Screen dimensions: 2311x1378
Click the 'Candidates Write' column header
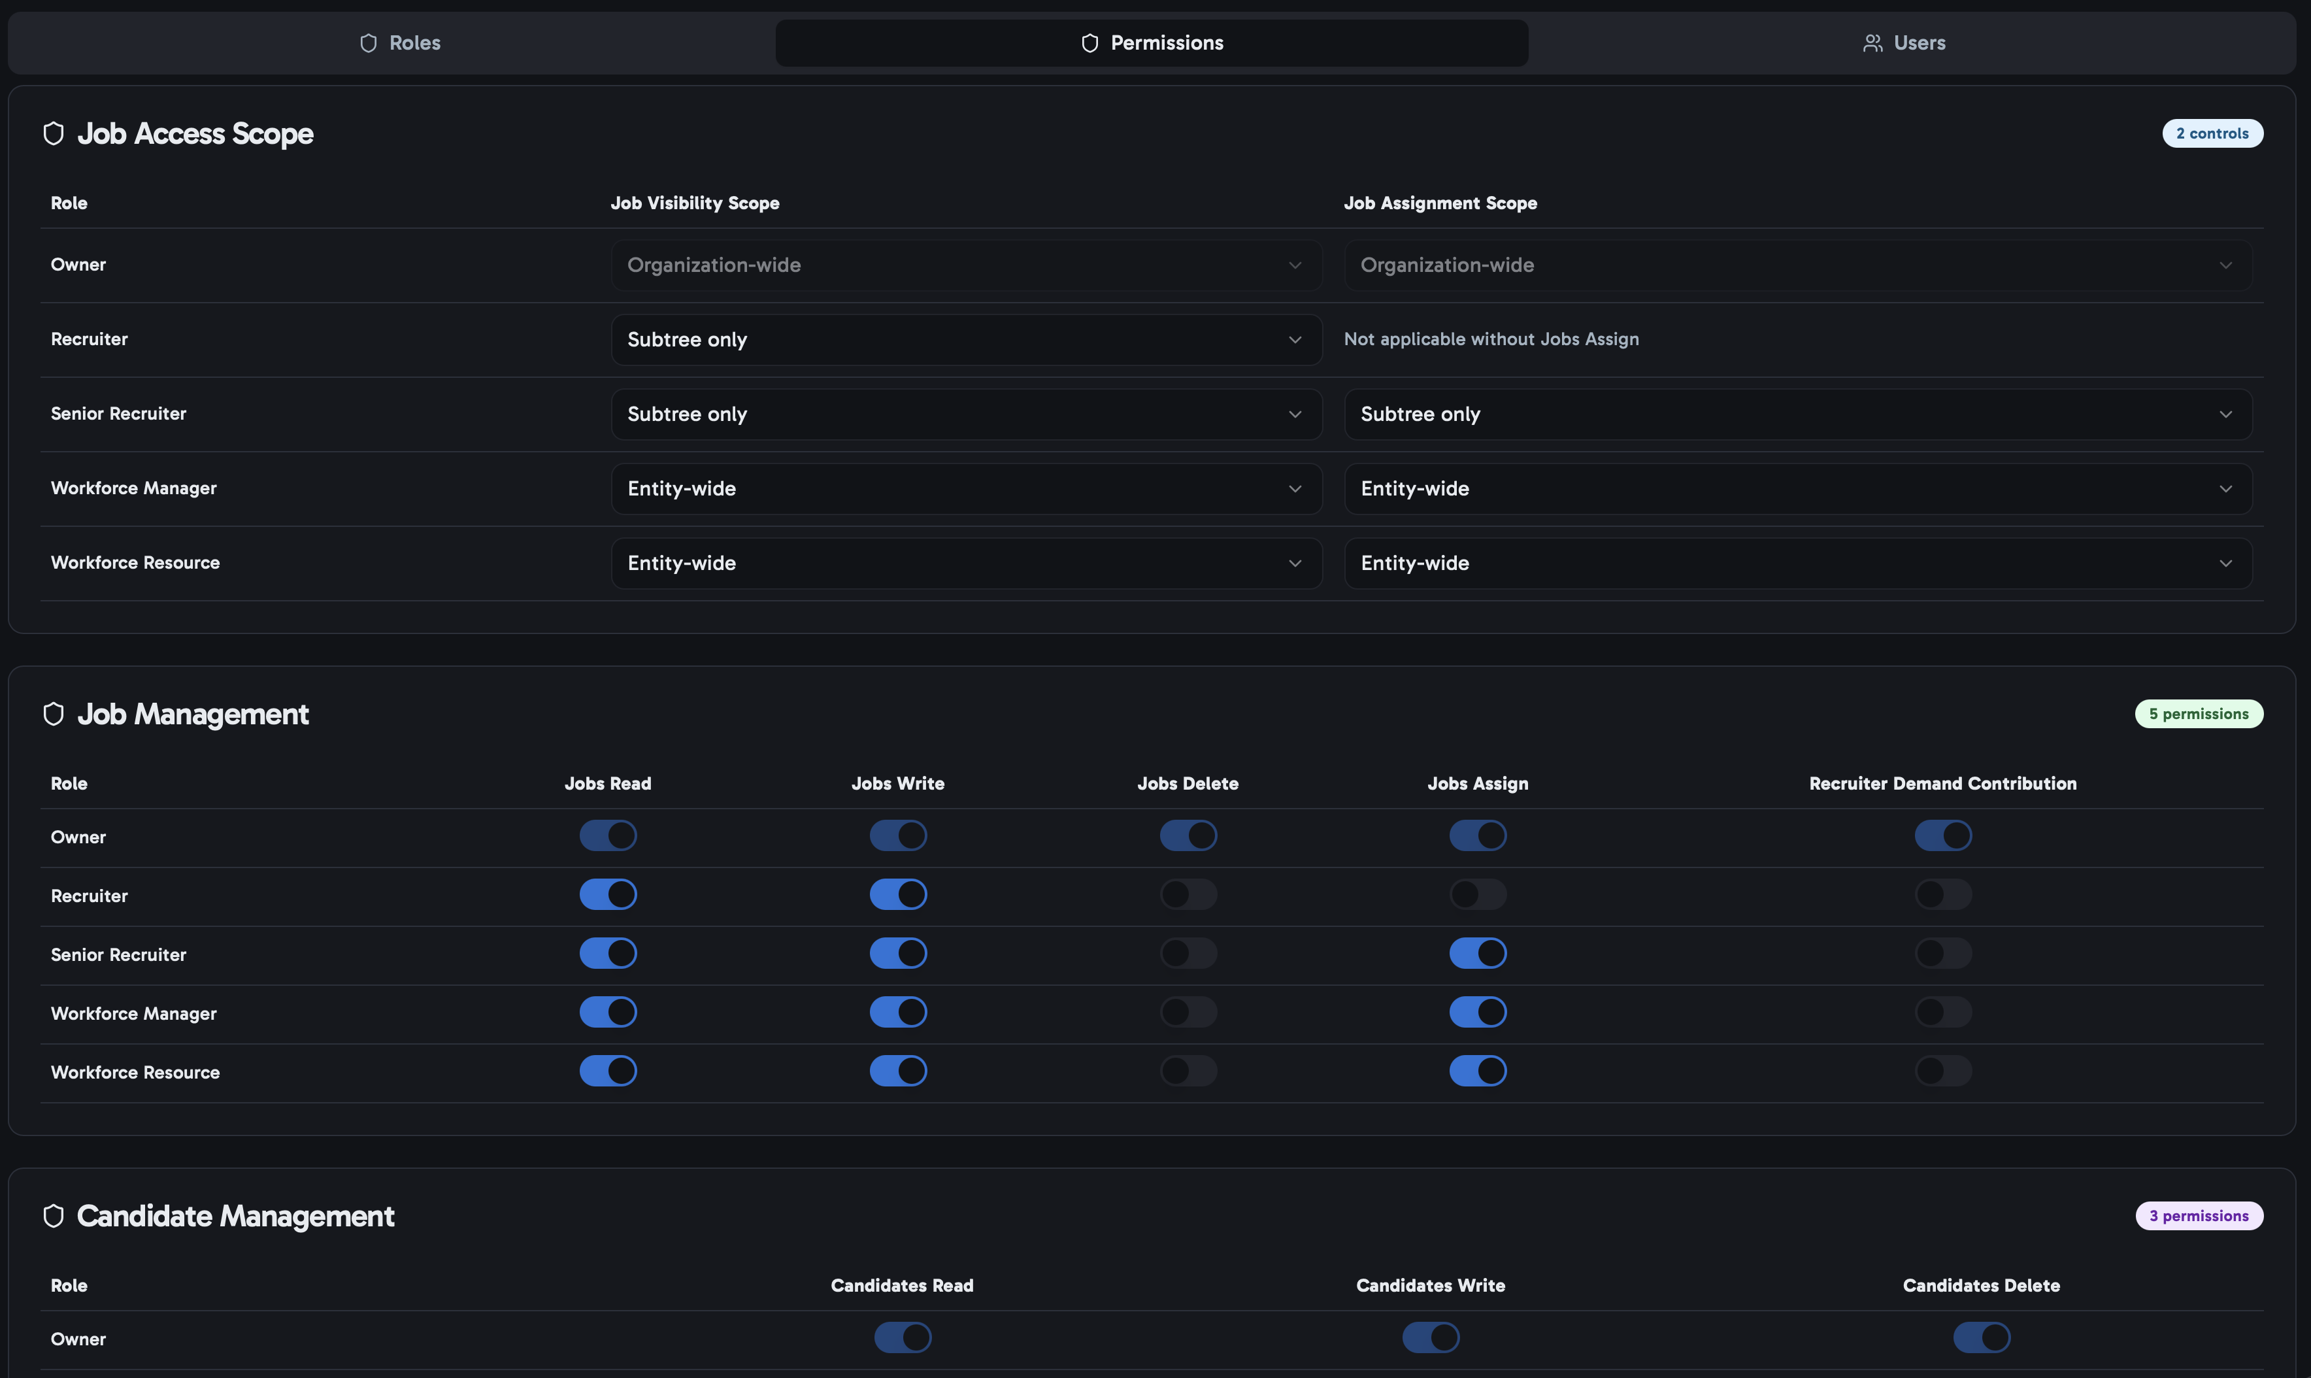coord(1430,1286)
